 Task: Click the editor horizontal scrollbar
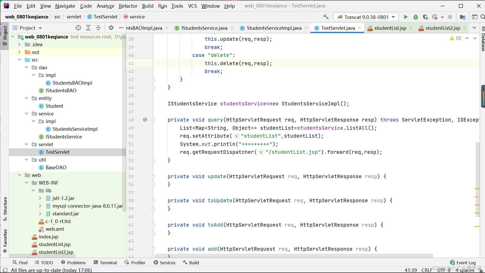point(294,256)
